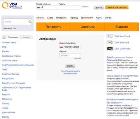Screen dimensions: 140x119
Task: Open RoboForex раздает бонусы news headline
Action: click(x=120, y=57)
